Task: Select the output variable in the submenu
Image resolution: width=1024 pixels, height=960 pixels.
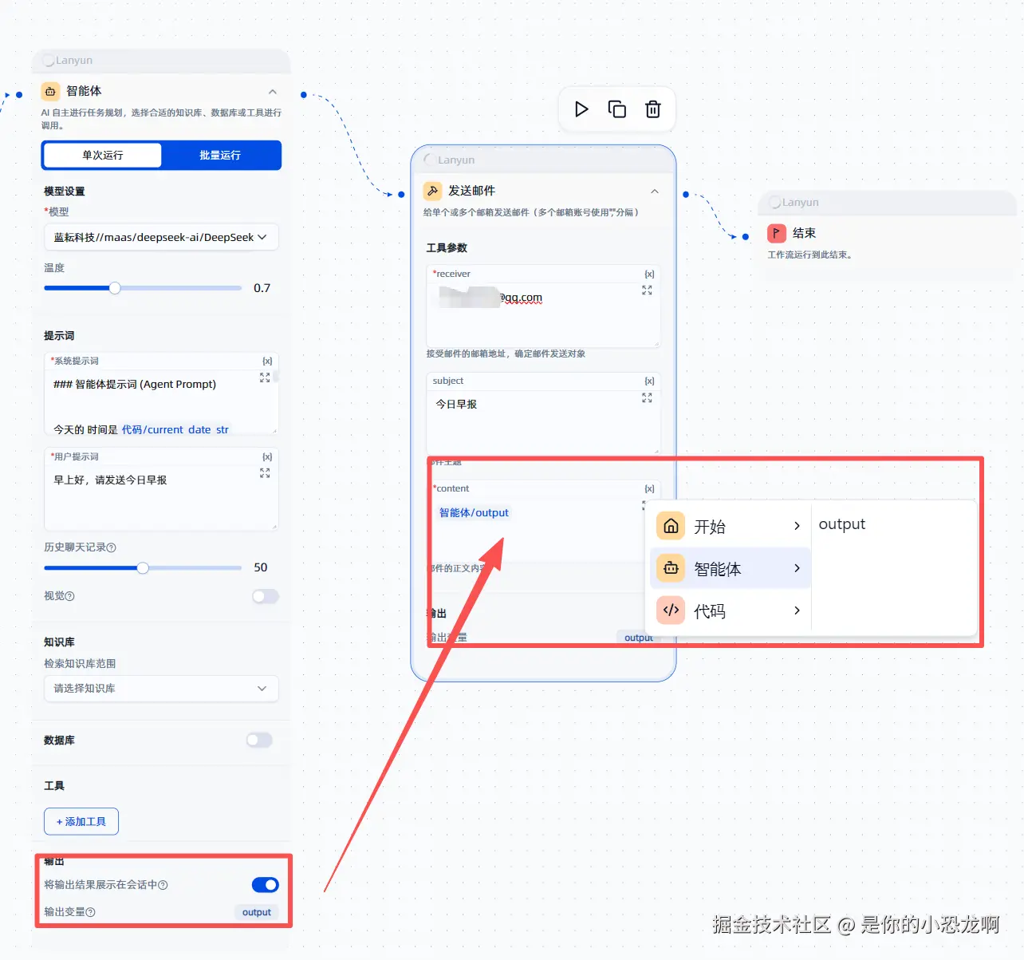Action: tap(842, 524)
